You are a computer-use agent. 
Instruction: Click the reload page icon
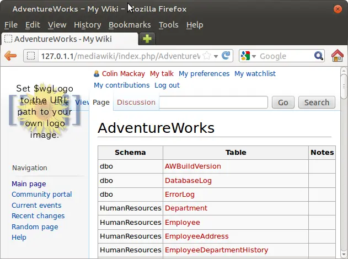tap(226, 56)
